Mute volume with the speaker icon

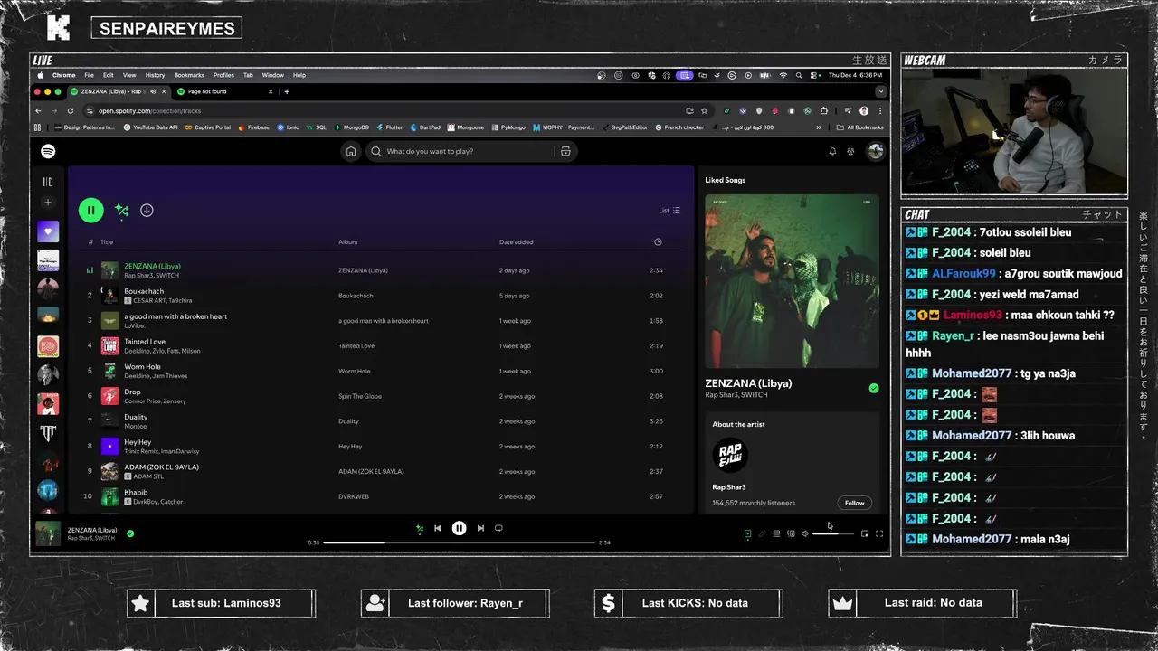(x=805, y=533)
